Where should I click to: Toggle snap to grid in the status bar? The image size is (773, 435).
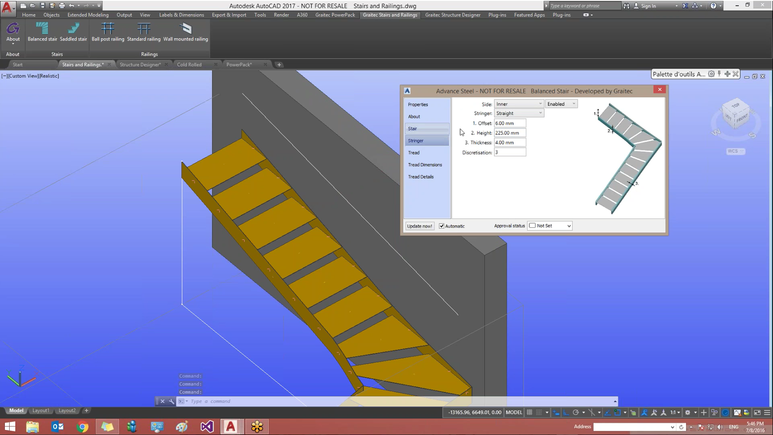(539, 412)
